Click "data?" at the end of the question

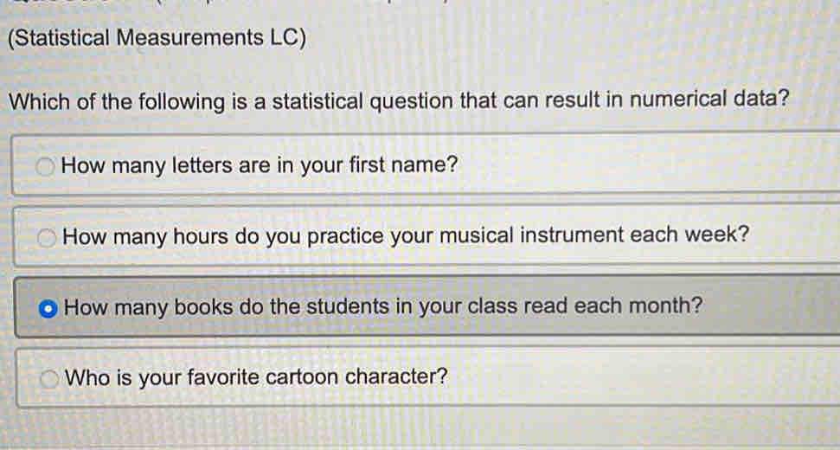(x=765, y=100)
